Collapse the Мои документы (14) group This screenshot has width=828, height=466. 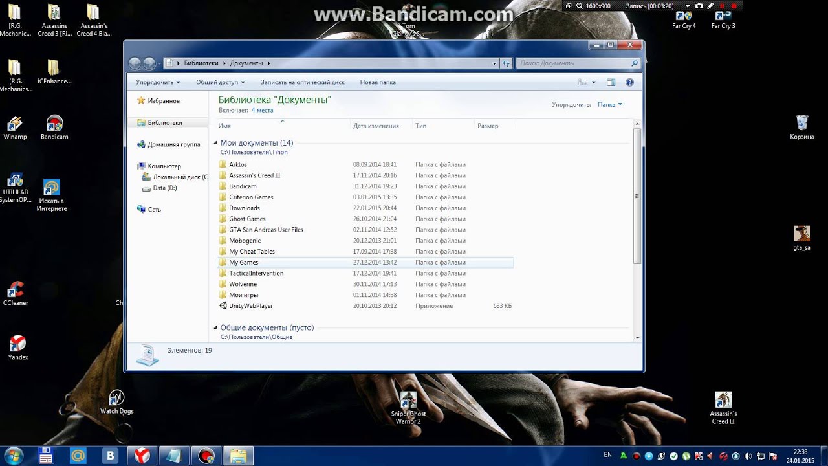click(x=216, y=143)
